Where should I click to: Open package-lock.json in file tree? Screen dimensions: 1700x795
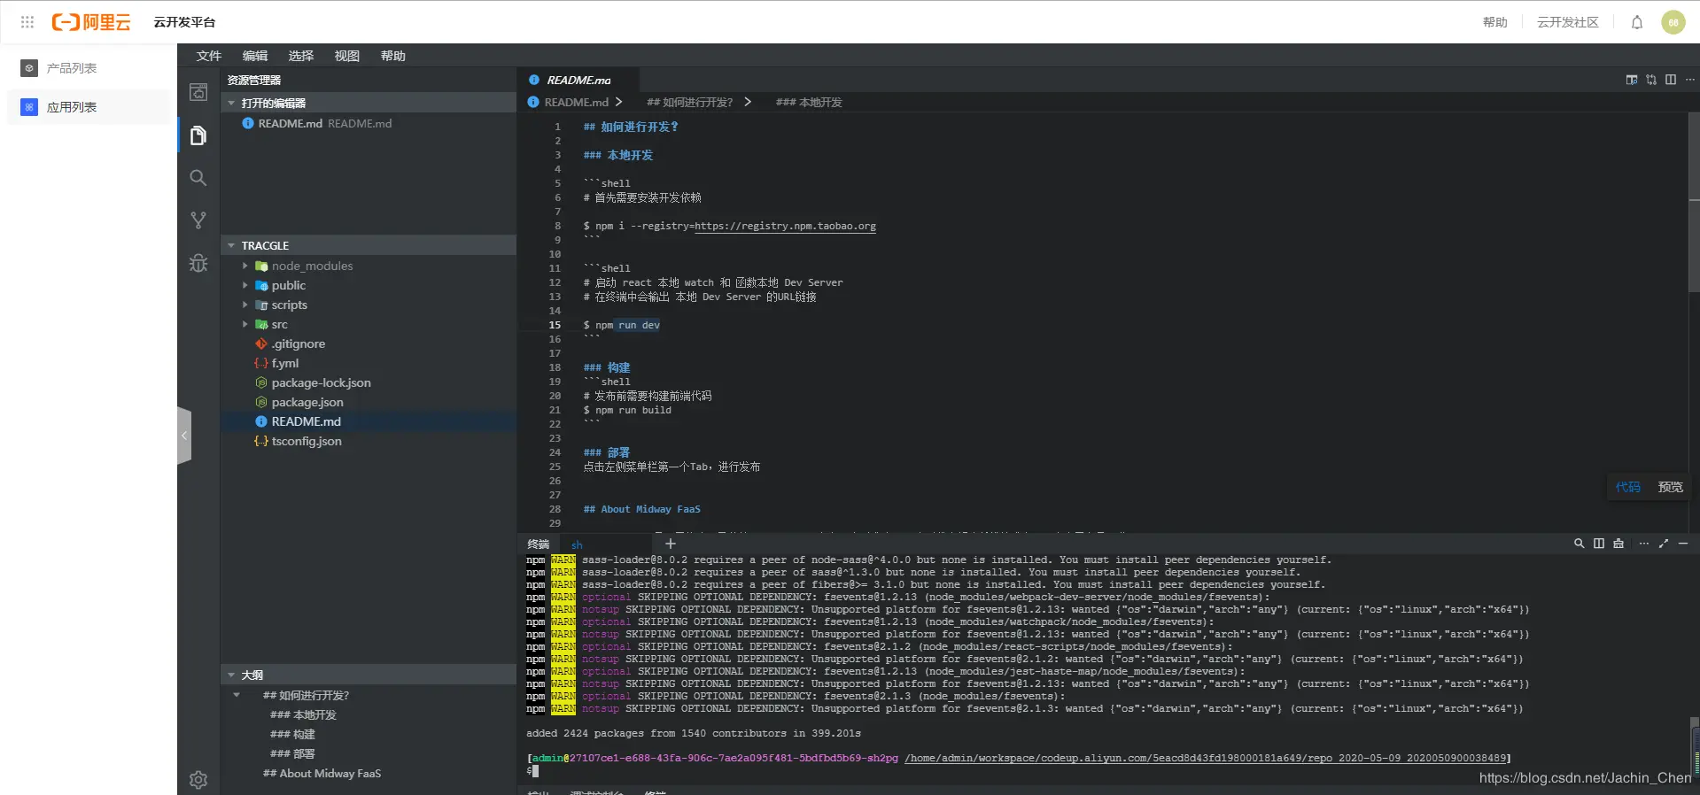point(321,382)
